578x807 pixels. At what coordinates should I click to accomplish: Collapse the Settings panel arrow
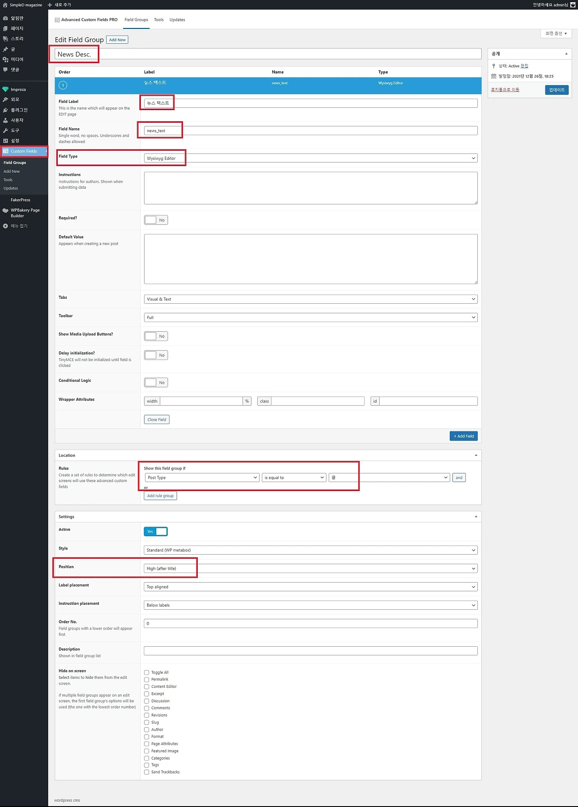click(476, 517)
